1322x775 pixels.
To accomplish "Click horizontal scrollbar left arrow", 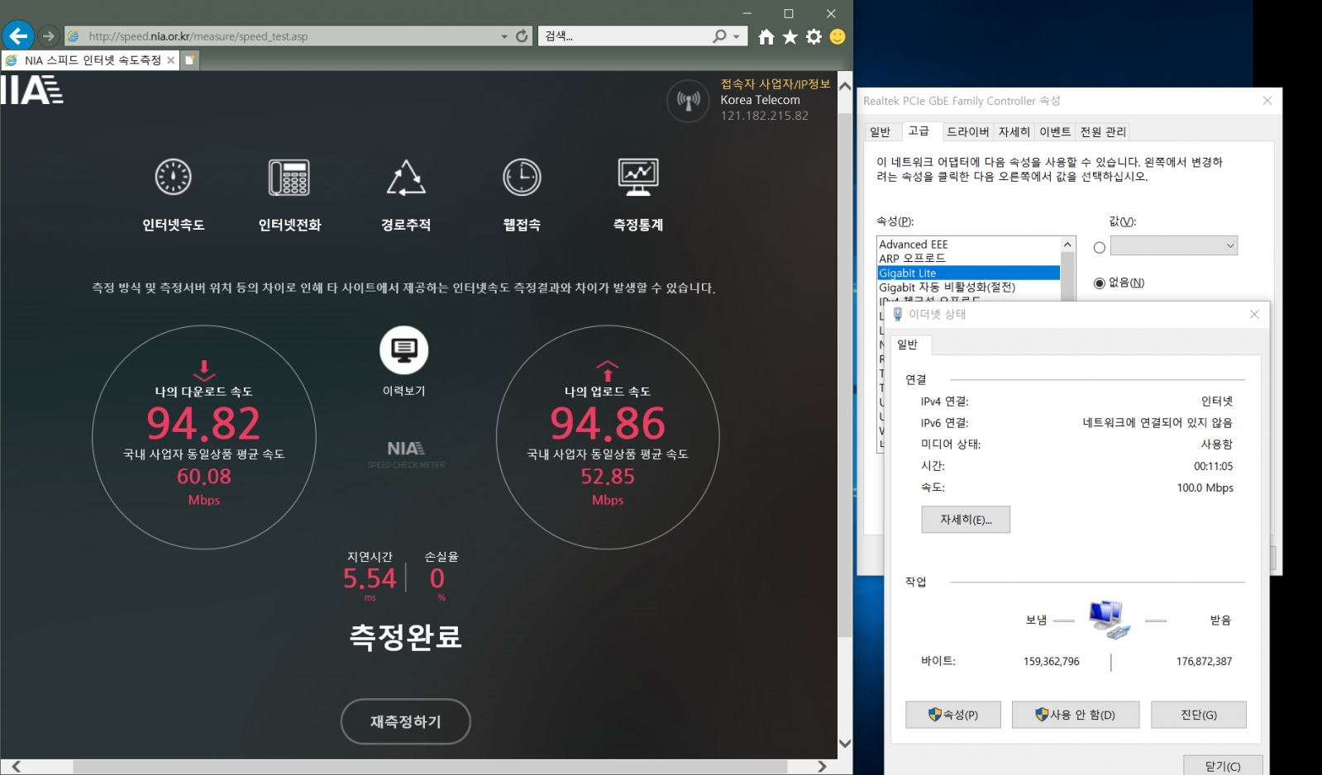I will (16, 767).
